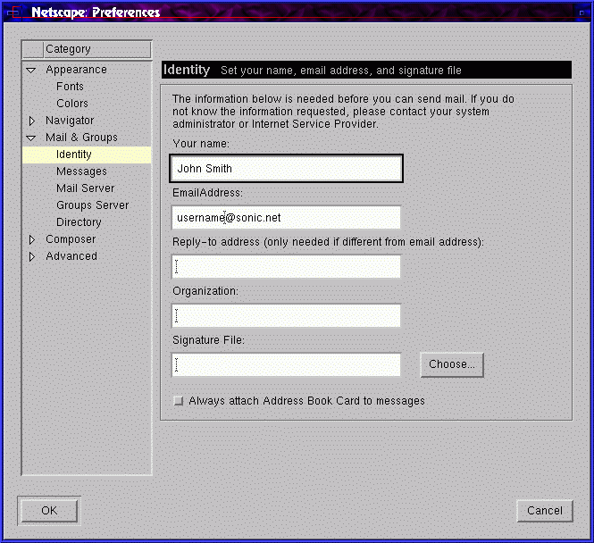This screenshot has width=594, height=543.
Task: Open the Mail Server preferences
Action: [85, 188]
